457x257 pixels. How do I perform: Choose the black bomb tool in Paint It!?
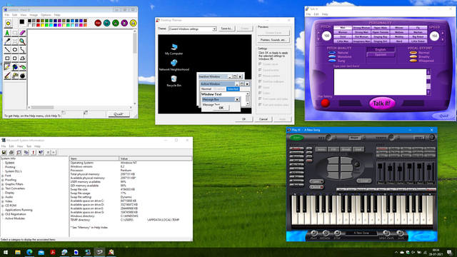coord(22,76)
